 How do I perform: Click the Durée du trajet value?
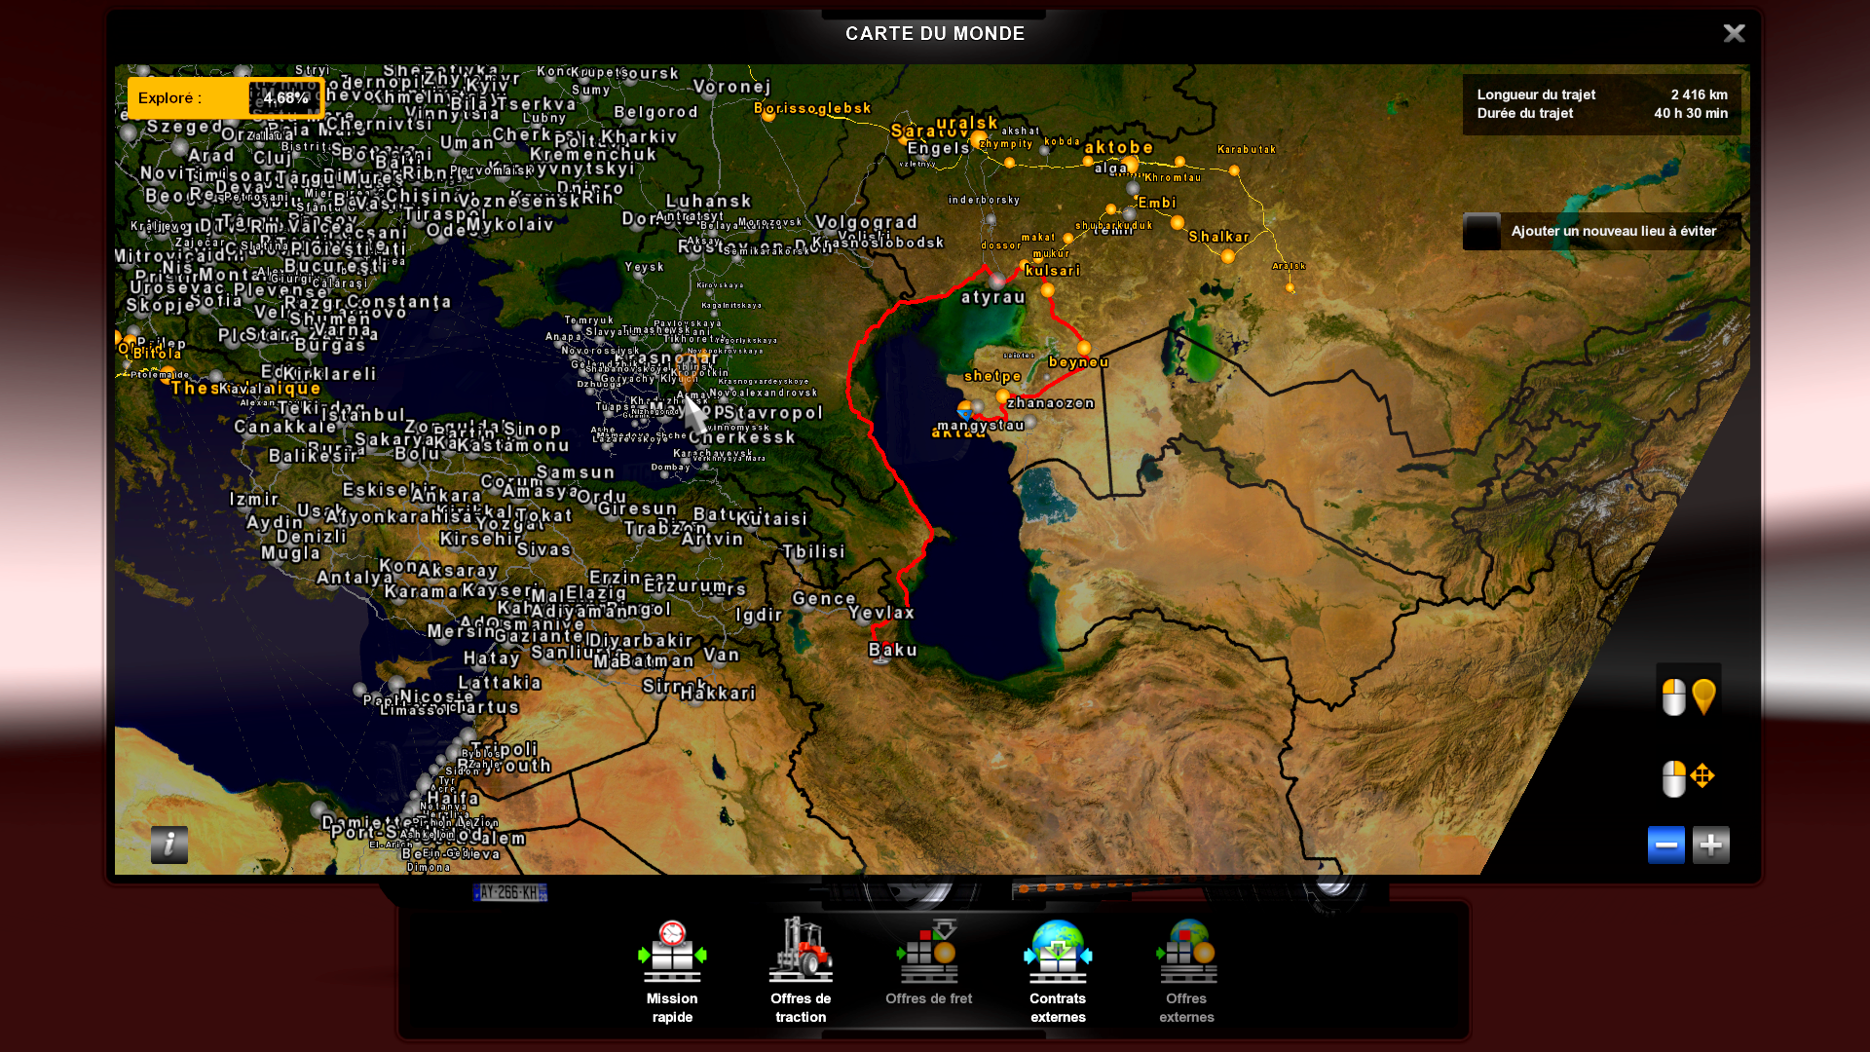coord(1691,113)
